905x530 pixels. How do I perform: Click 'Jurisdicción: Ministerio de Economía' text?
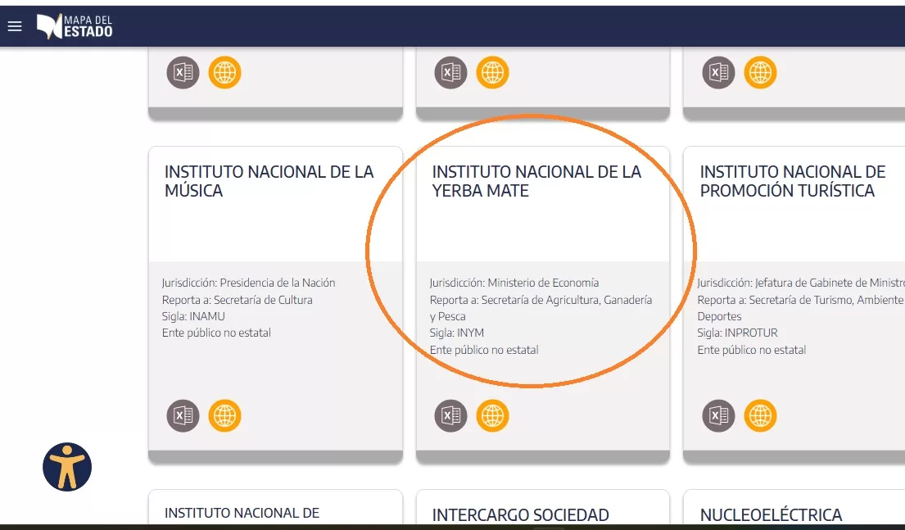pyautogui.click(x=514, y=283)
